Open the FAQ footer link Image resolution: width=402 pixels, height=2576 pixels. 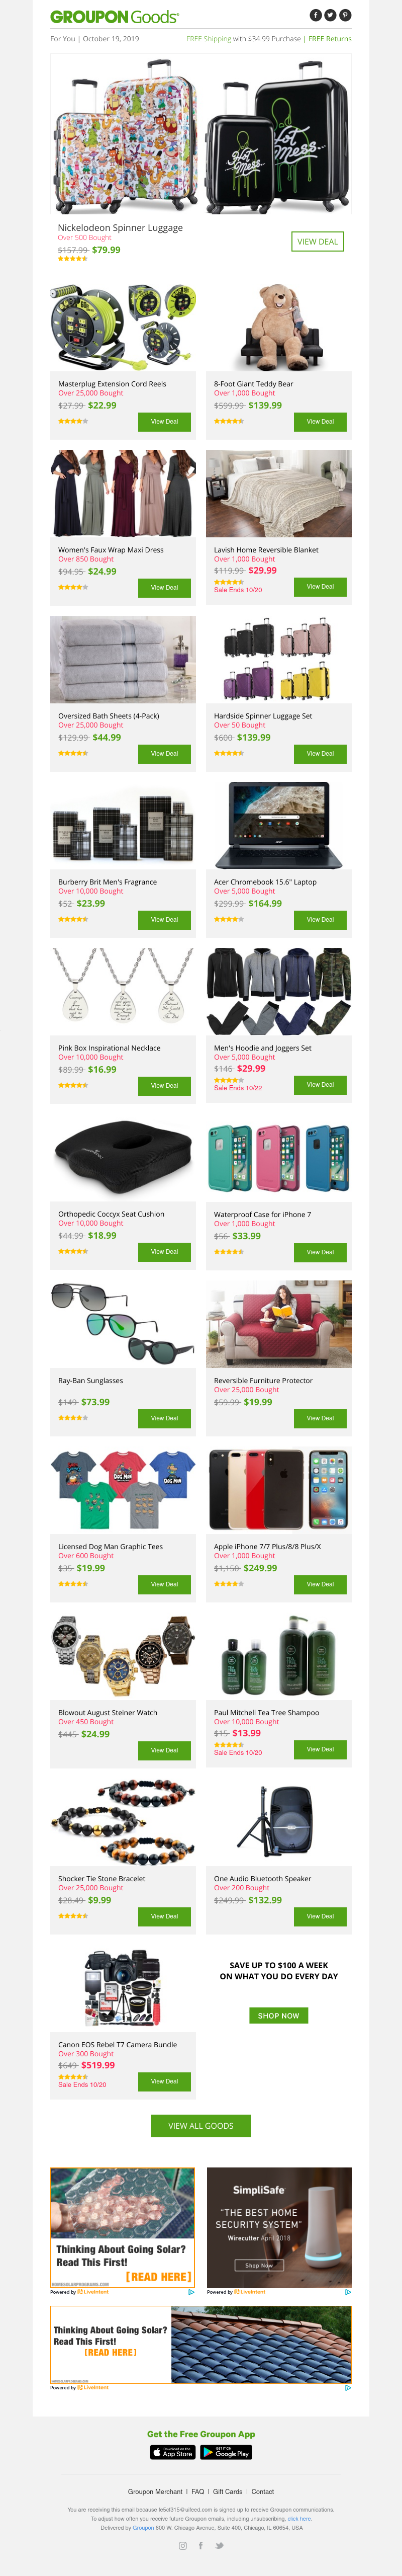point(198,2491)
